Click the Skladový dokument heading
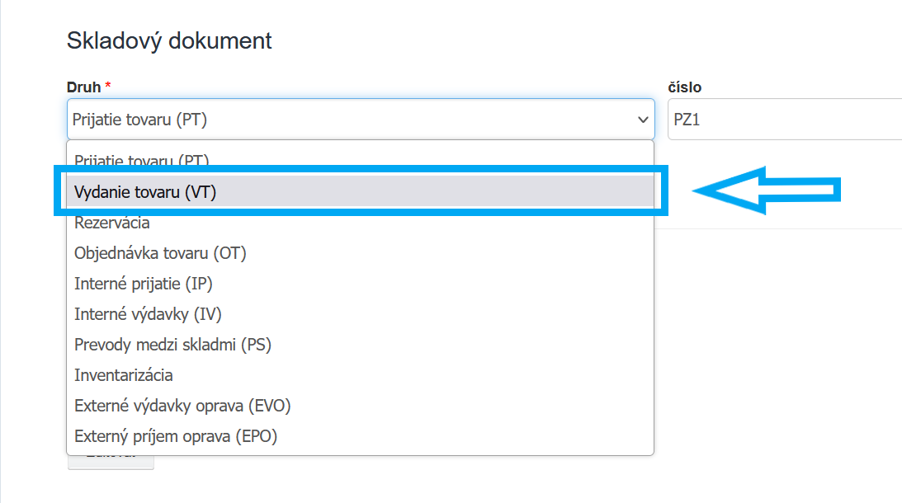The height and width of the screenshot is (503, 902). (x=169, y=40)
